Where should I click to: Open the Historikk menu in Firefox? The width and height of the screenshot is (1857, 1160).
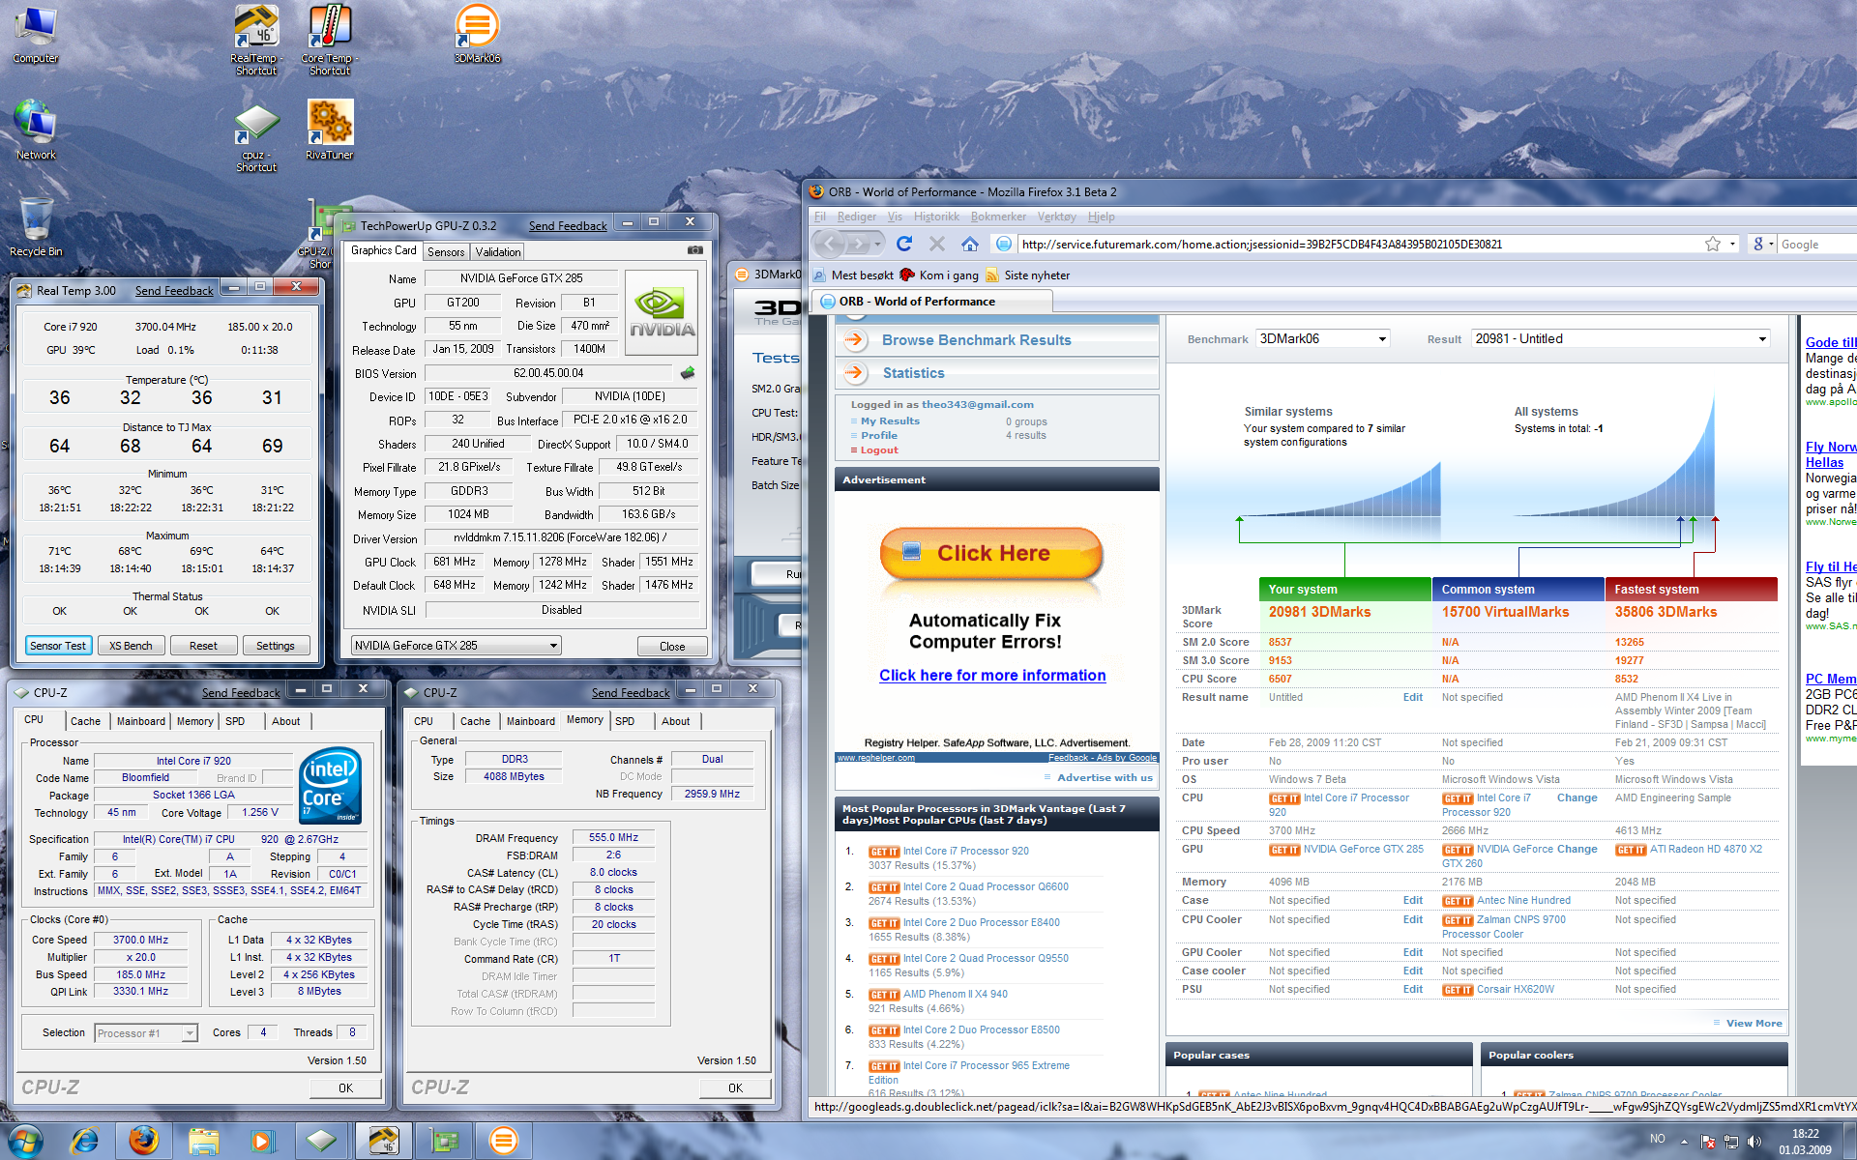tap(936, 217)
